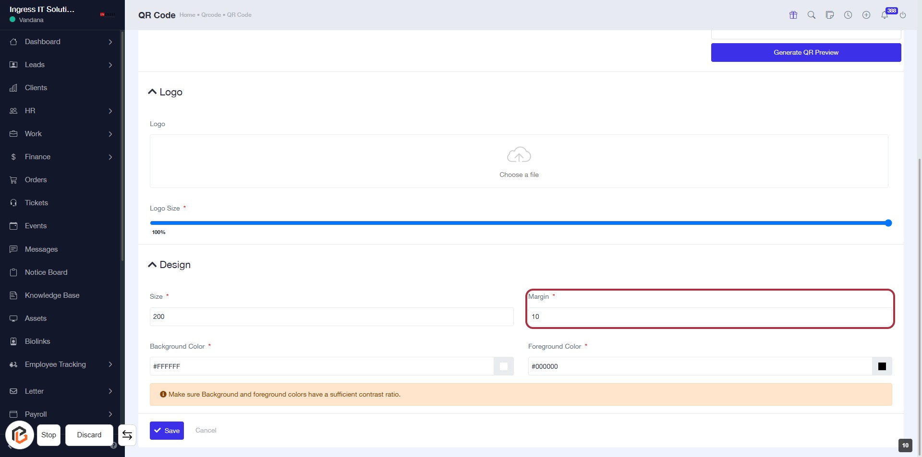This screenshot has height=457, width=922.
Task: Click the swap arrows button near Discard
Action: (x=127, y=435)
